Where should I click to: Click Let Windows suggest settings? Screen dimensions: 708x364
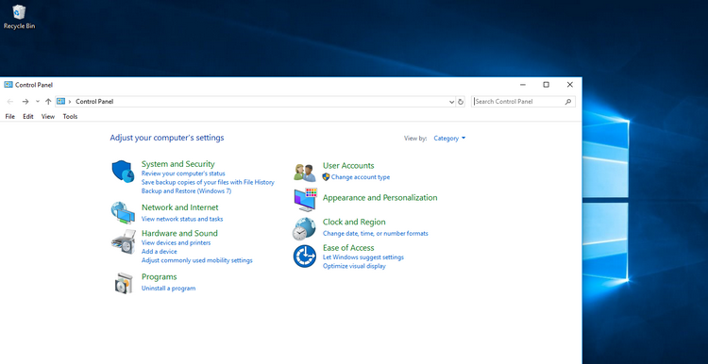point(363,257)
